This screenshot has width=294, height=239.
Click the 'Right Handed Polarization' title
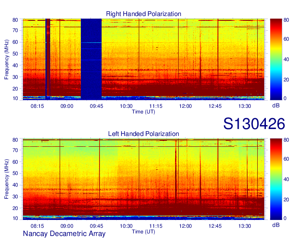point(144,14)
